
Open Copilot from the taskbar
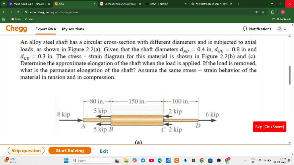[x=134, y=160]
